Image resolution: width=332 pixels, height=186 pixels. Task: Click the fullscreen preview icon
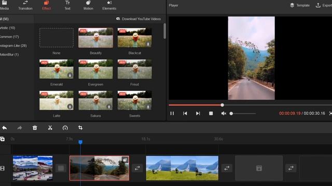(330, 114)
